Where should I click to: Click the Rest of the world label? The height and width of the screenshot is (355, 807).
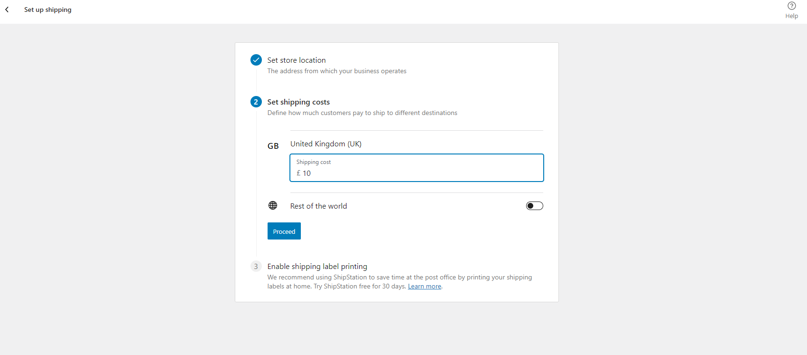318,206
